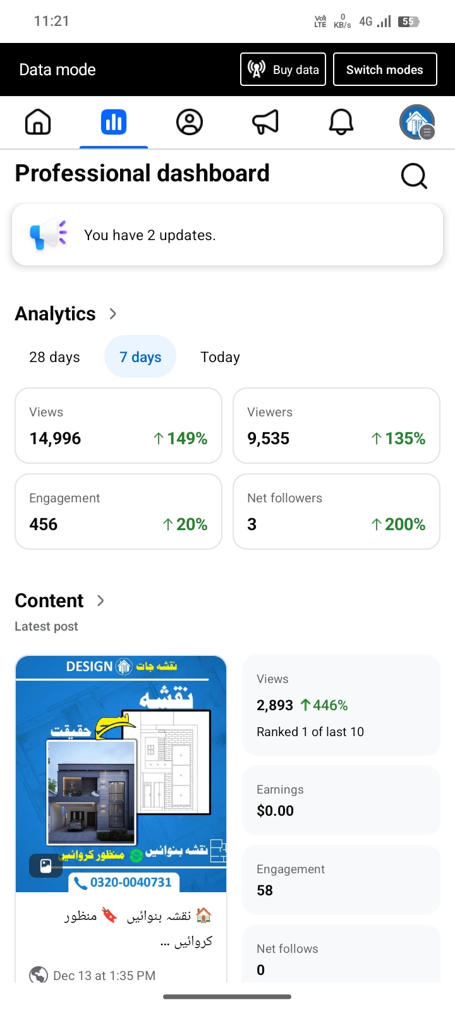
Task: Tap the photo icon on post image
Action: pos(45,866)
